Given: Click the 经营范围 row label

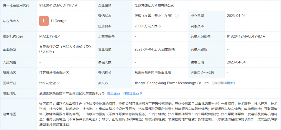Looking at the screenshot, I should click(x=10, y=114).
